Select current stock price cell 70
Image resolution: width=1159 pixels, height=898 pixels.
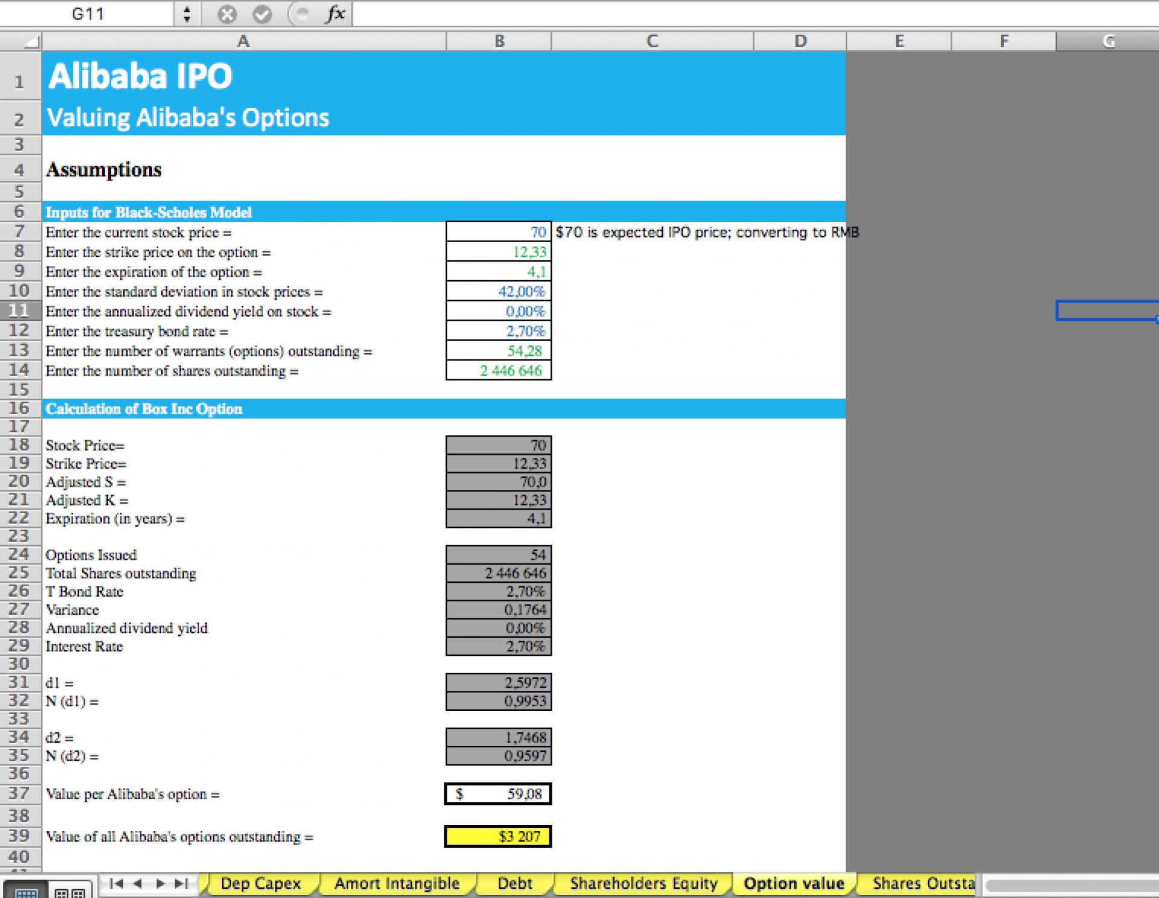pos(499,232)
